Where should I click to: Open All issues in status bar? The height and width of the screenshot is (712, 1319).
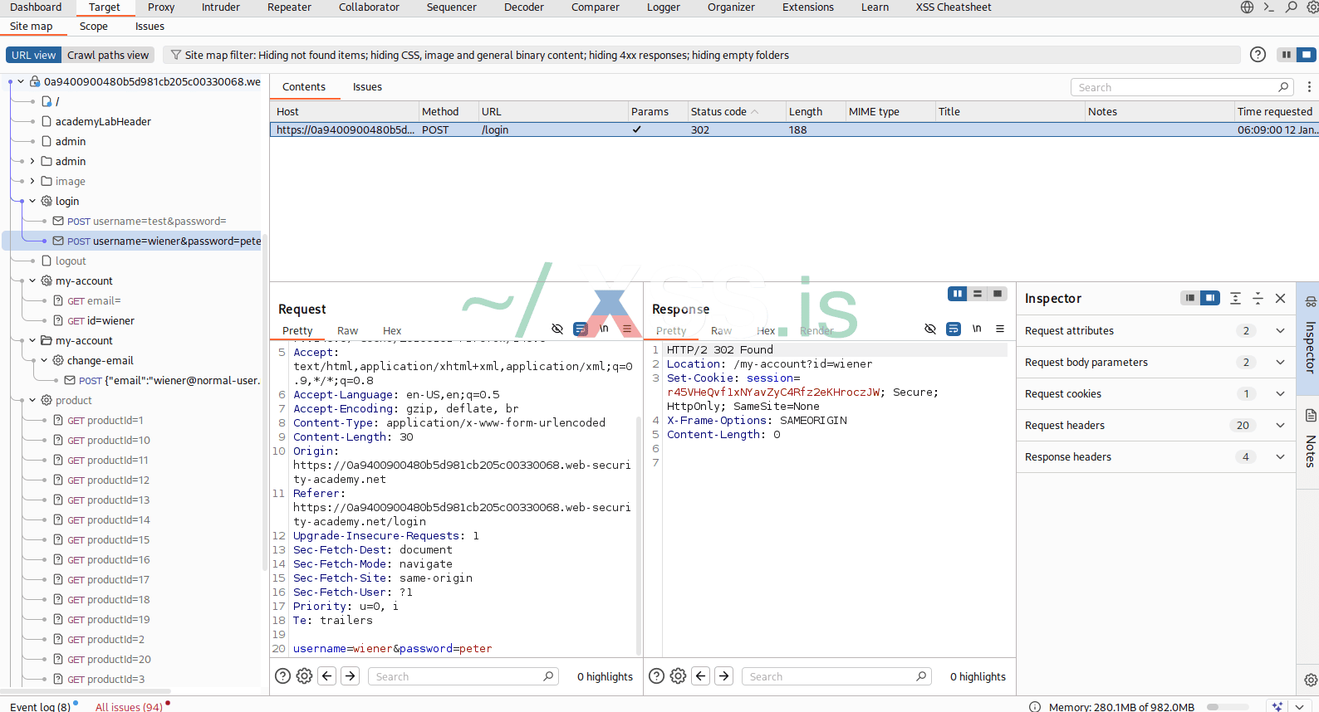tap(129, 706)
